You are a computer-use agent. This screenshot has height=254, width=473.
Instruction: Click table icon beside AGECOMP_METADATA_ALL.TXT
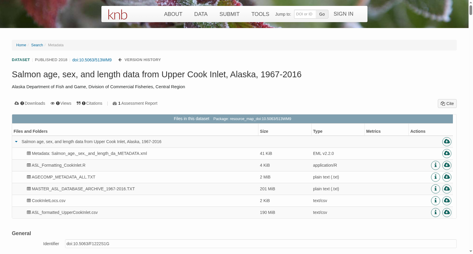29,177
